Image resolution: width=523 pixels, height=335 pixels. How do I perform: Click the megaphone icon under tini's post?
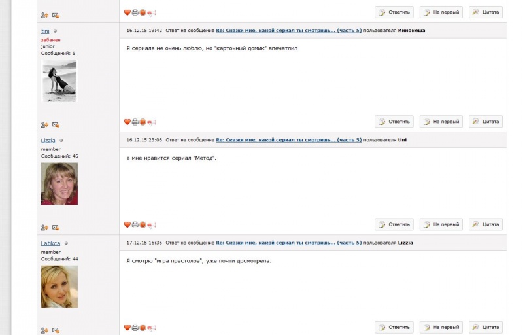152,122
